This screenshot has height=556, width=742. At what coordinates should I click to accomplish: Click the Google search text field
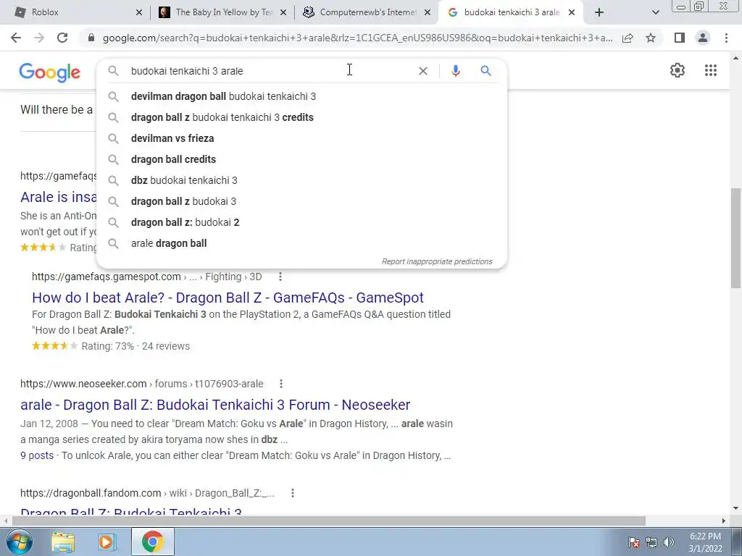point(272,71)
